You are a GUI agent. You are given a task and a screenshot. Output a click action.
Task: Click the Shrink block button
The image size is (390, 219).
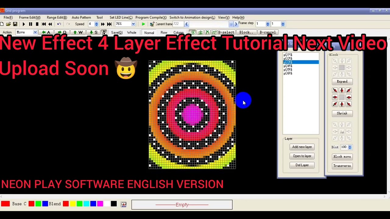point(342,113)
